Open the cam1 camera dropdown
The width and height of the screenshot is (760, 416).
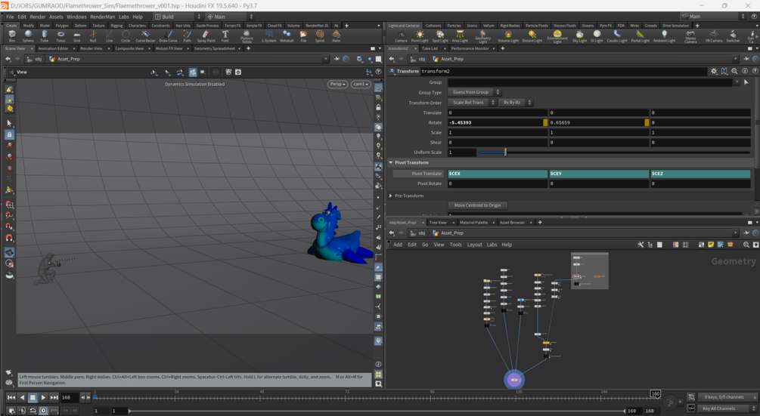coord(361,84)
